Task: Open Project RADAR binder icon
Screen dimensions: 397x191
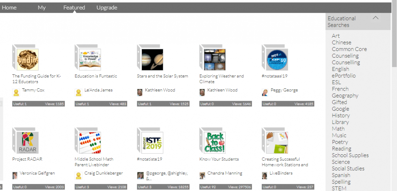Action: [27, 143]
